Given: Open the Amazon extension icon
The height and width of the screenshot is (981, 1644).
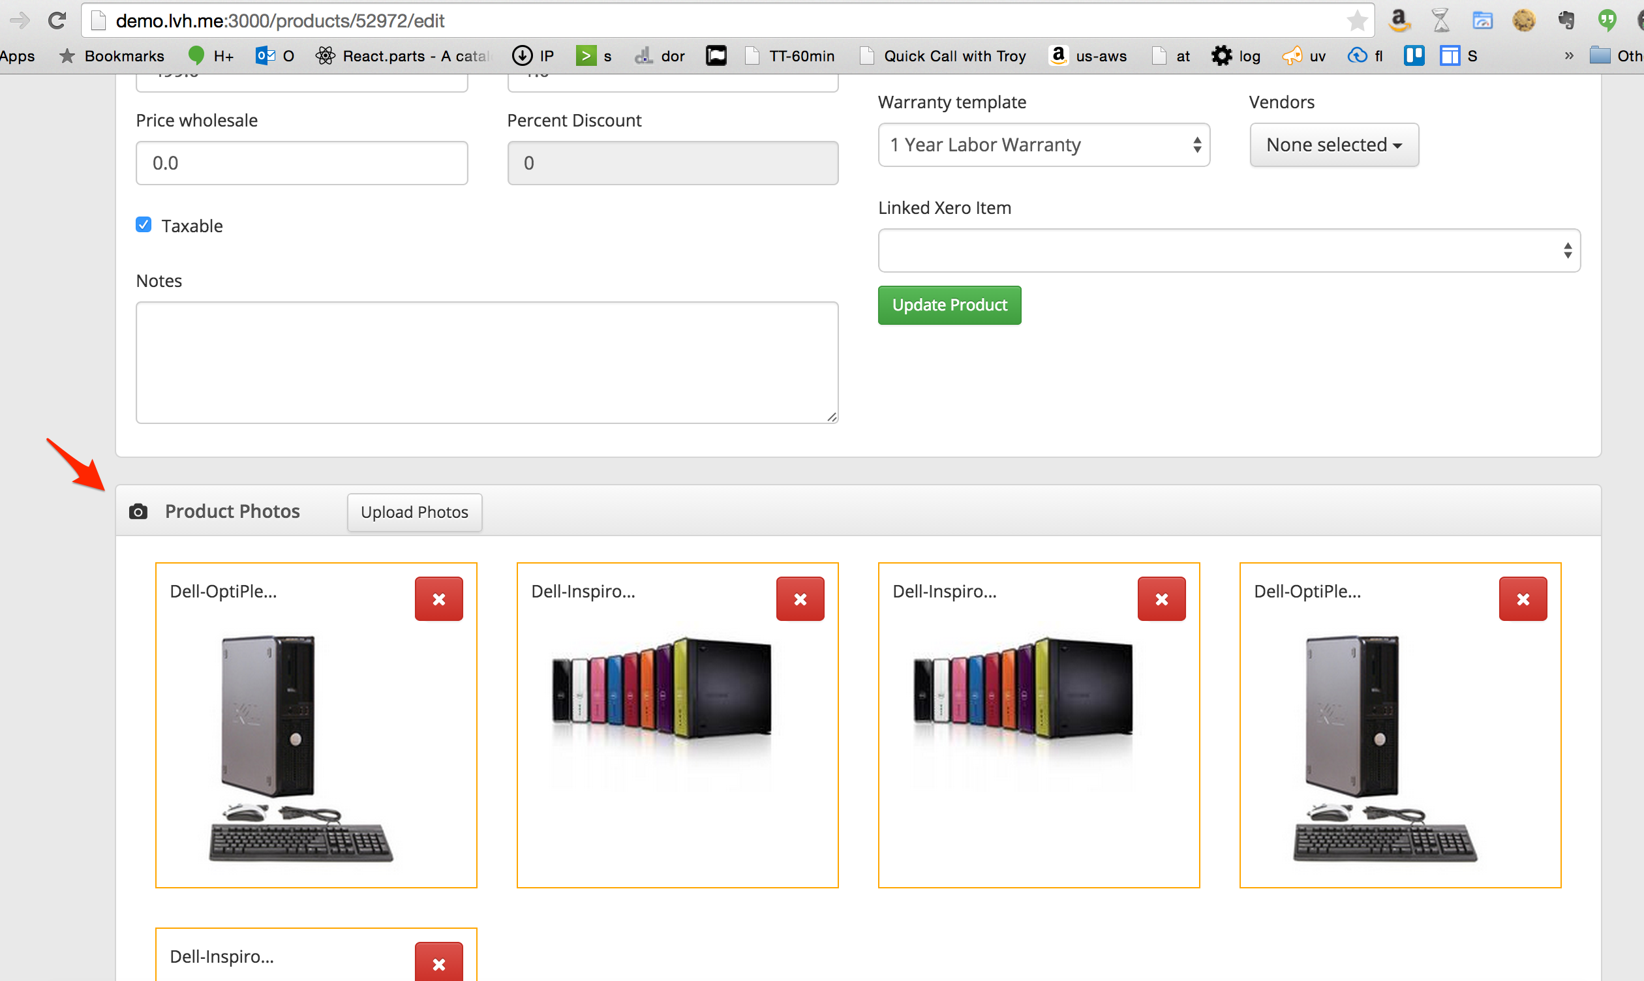Looking at the screenshot, I should (1399, 20).
